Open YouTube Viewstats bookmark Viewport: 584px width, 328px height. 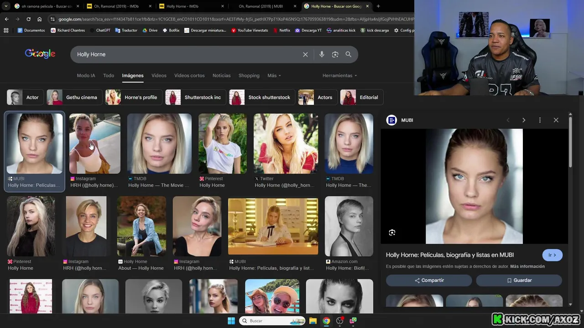[250, 30]
